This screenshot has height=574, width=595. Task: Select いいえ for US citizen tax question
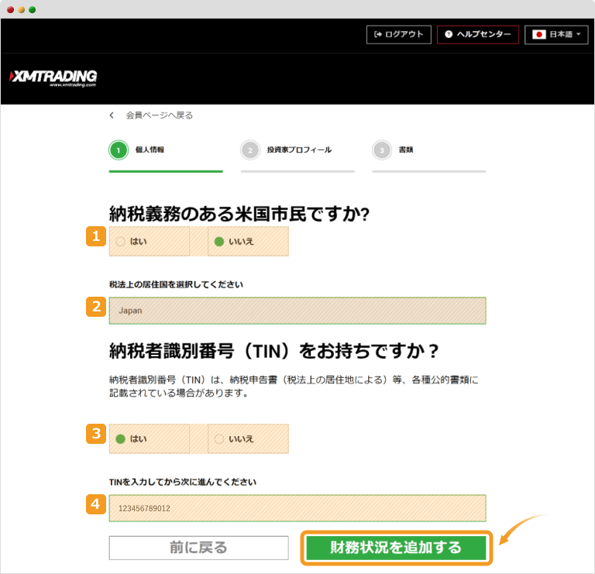pos(248,241)
